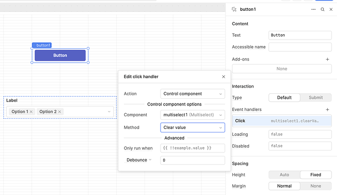
Task: Click the Only run when input
Action: point(192,148)
